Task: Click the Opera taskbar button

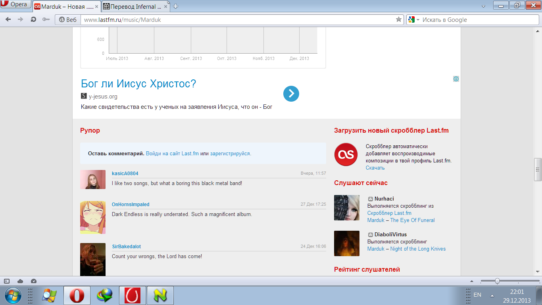Action: [x=77, y=295]
